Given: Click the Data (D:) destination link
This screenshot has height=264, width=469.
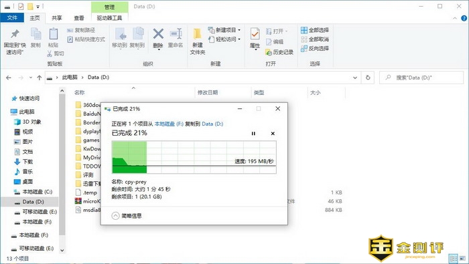Looking at the screenshot, I should [x=212, y=124].
